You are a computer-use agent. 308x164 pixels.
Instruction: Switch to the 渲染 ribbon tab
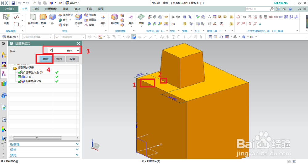(x=77, y=9)
